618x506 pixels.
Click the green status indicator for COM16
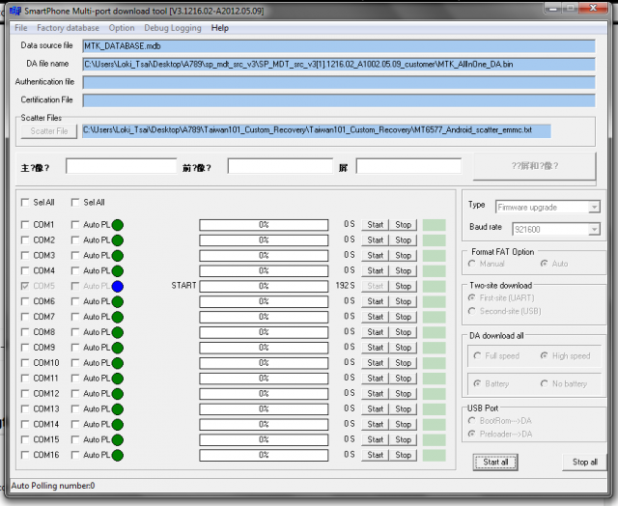[x=118, y=456]
